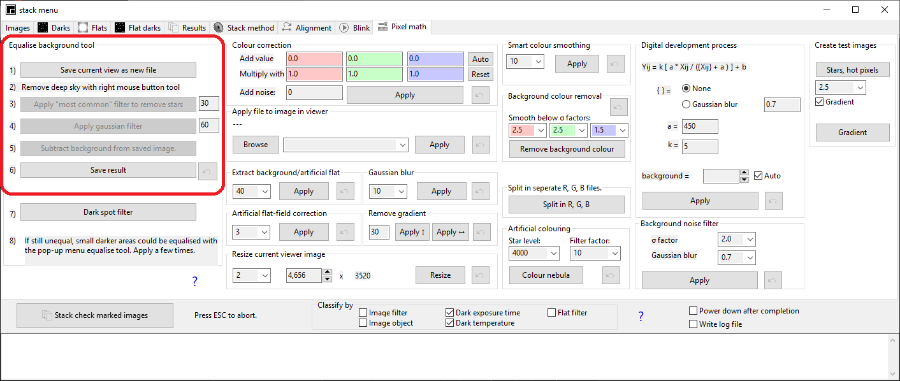This screenshot has width=900, height=381.
Task: Undo the apply file to image
Action: (x=481, y=145)
